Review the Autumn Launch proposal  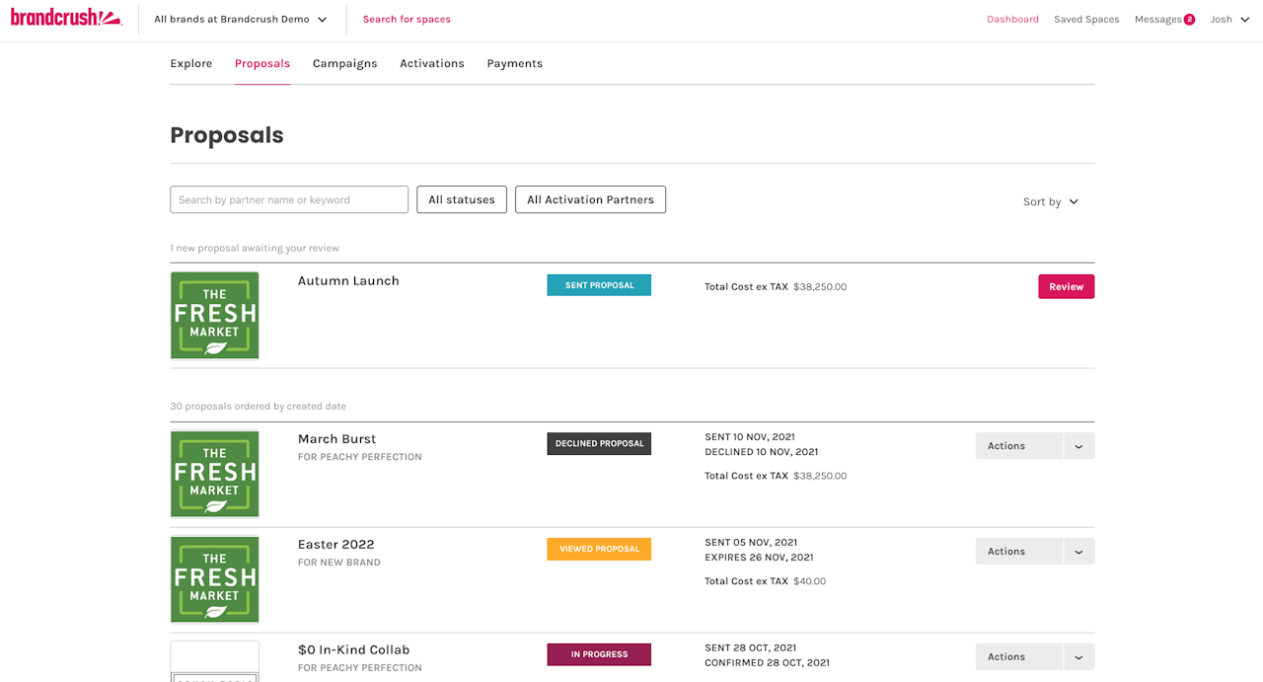1066,286
